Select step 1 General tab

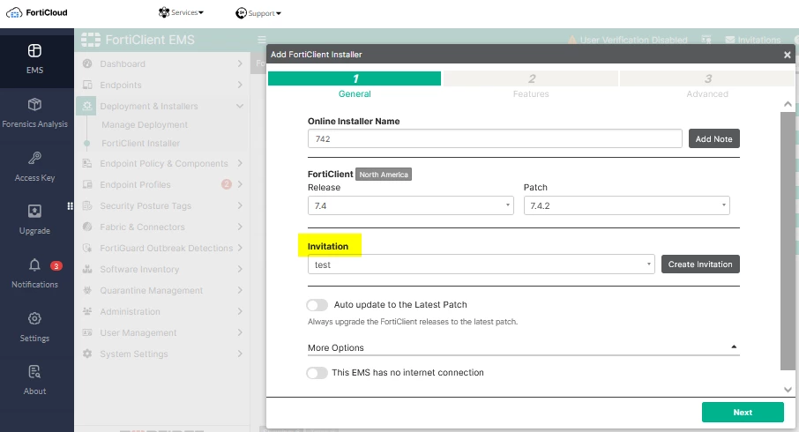coord(355,85)
